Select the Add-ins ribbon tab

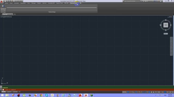[44, 3]
